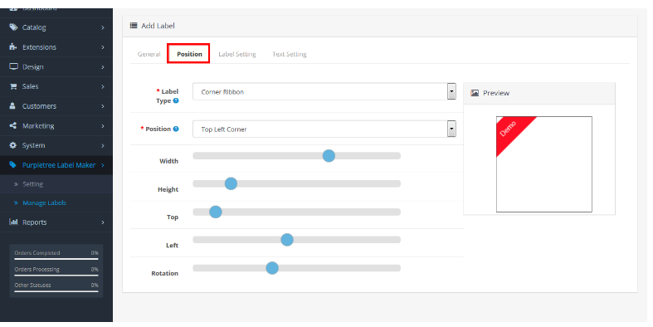Collapse the Purpletree Label Maker chevron
Screen dimensions: 653x327
click(102, 165)
